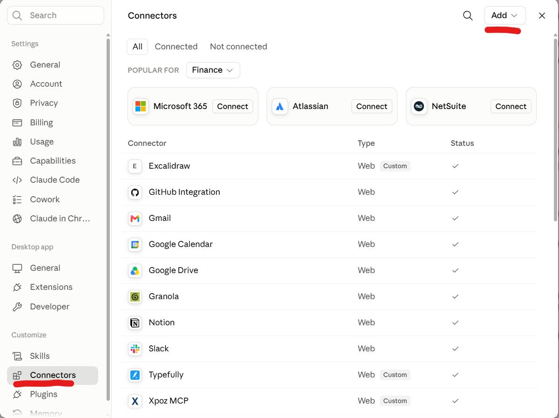Viewport: 559px width, 418px height.
Task: Click the status checkmark for Gmail
Action: 456,218
